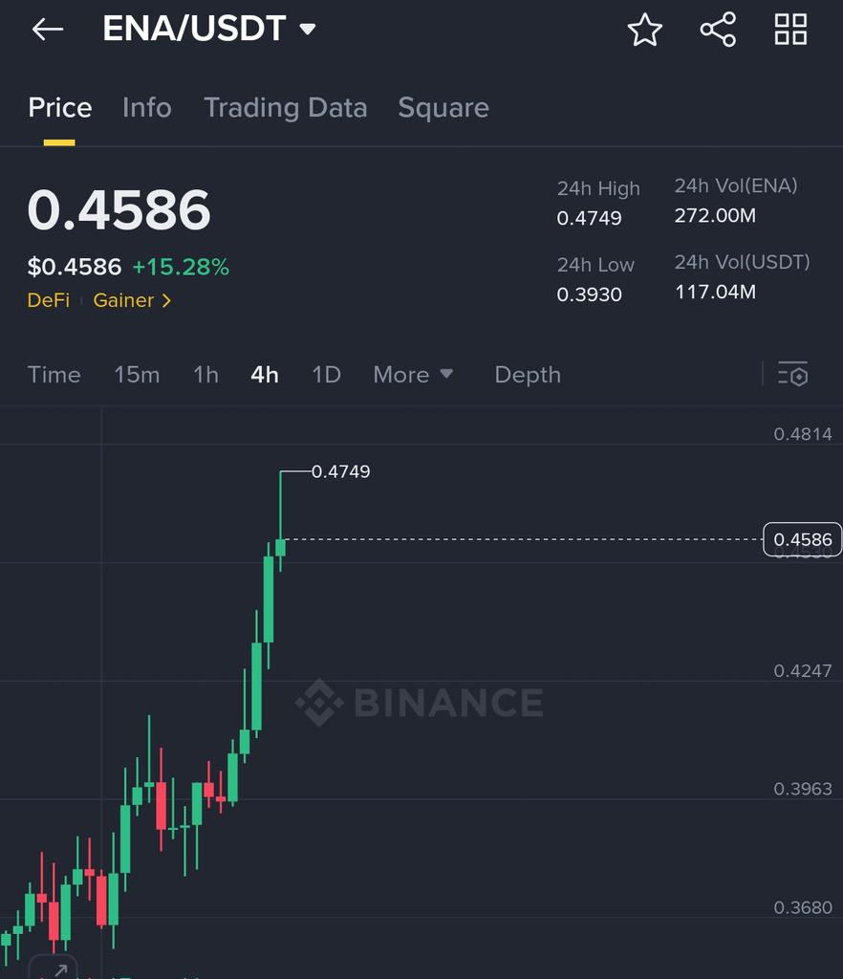This screenshot has width=843, height=979.
Task: Tap the 0.3680 axis label
Action: 803,907
